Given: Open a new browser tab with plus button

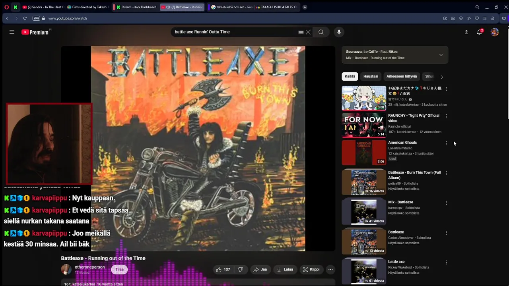Looking at the screenshot, I should [x=305, y=7].
